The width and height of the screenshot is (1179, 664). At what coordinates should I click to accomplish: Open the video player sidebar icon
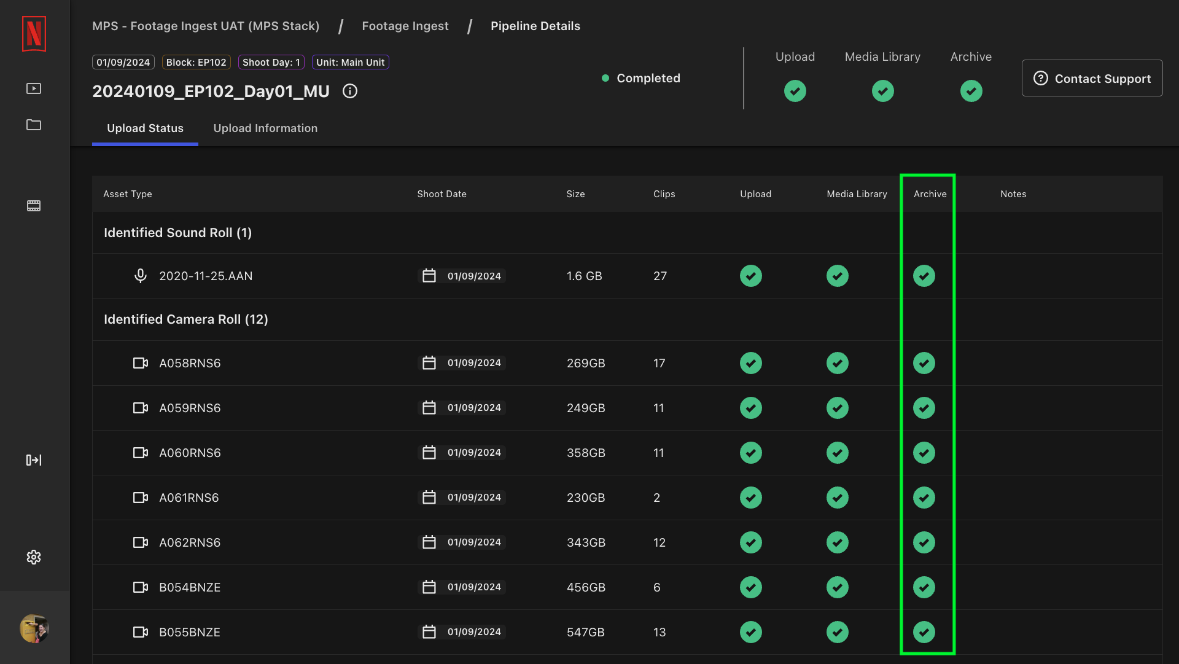(34, 88)
